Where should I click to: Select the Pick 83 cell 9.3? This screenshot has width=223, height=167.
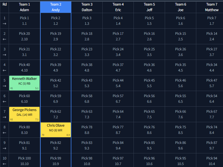[87, 145]
